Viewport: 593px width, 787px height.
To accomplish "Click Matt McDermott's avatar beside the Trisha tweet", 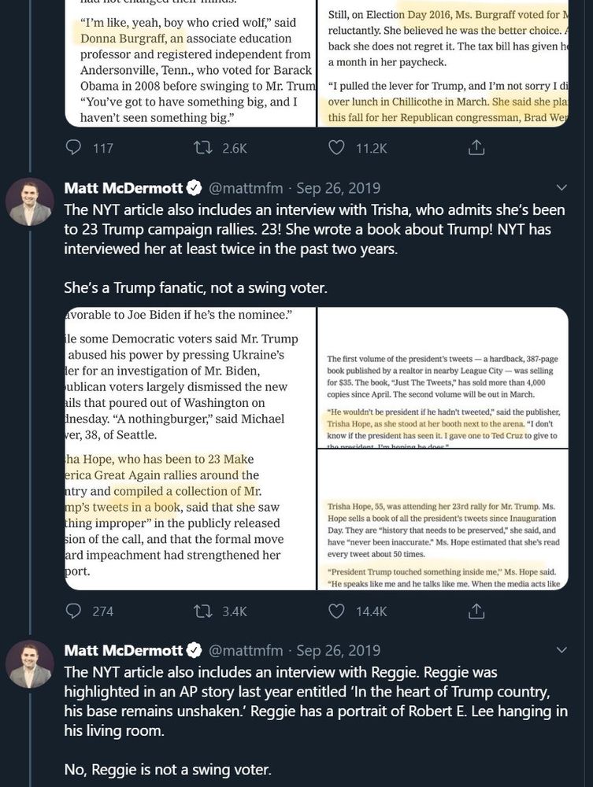I will [x=29, y=202].
